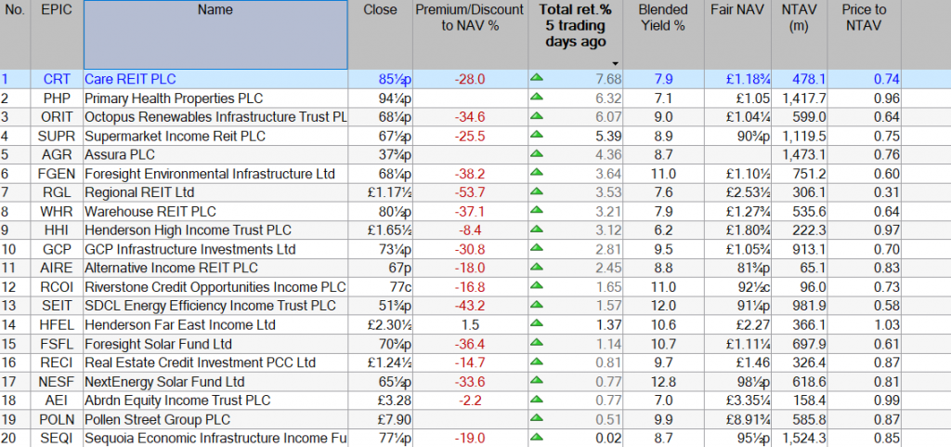Click the Fair NAV column header
The image size is (951, 447).
738,34
